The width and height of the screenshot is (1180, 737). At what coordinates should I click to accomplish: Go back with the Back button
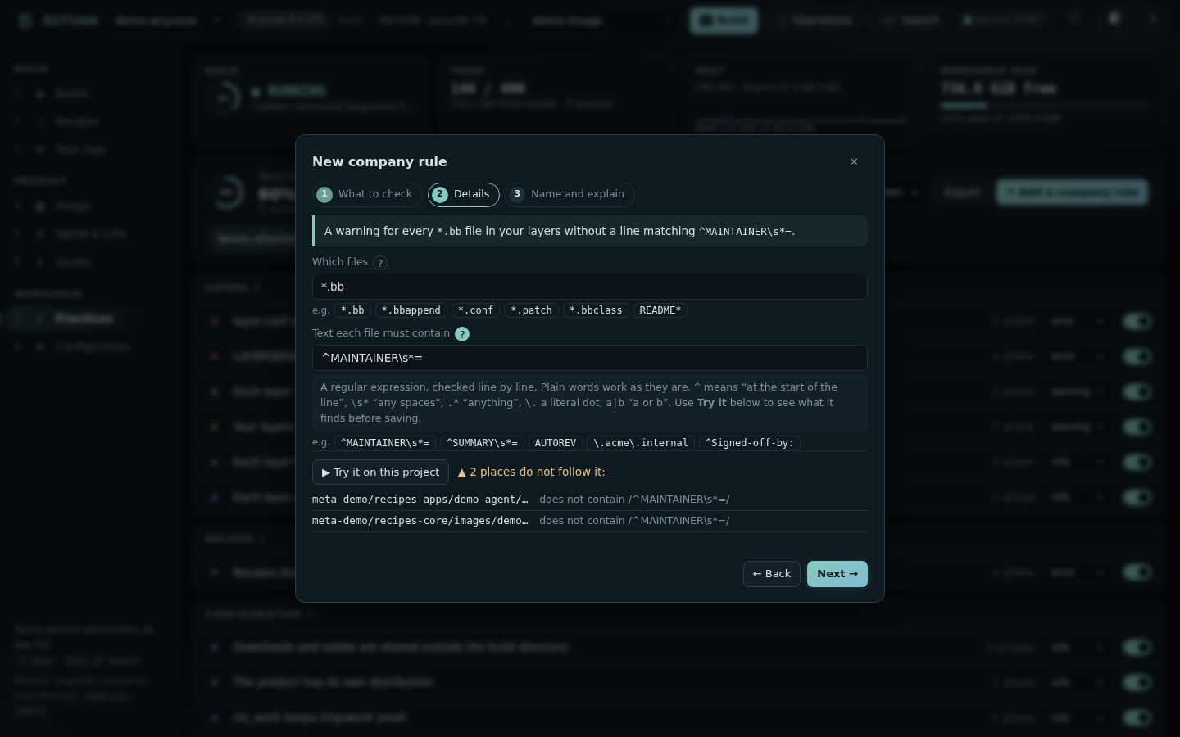point(772,574)
